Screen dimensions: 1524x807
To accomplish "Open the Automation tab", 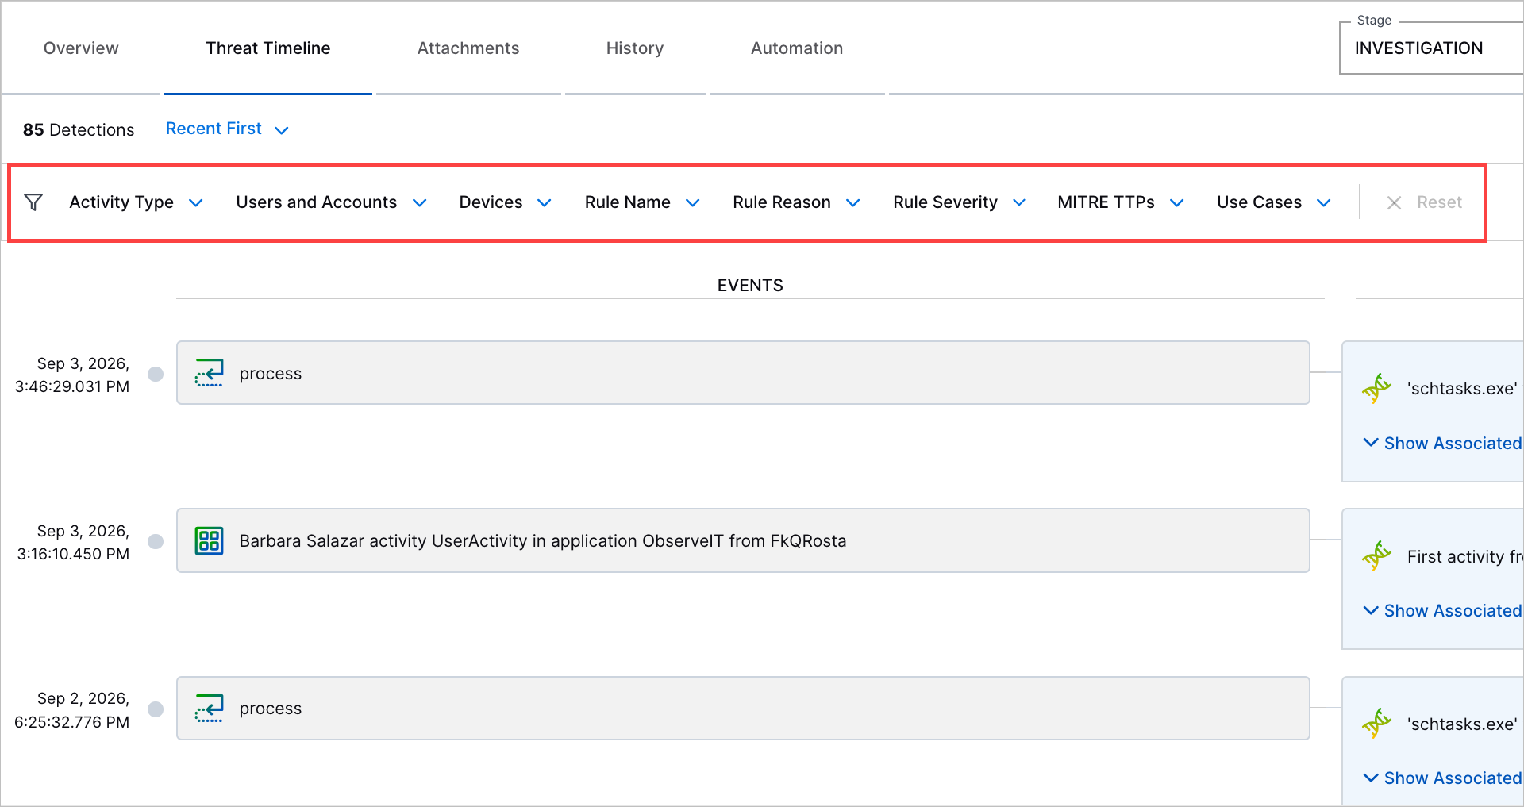I will (797, 48).
